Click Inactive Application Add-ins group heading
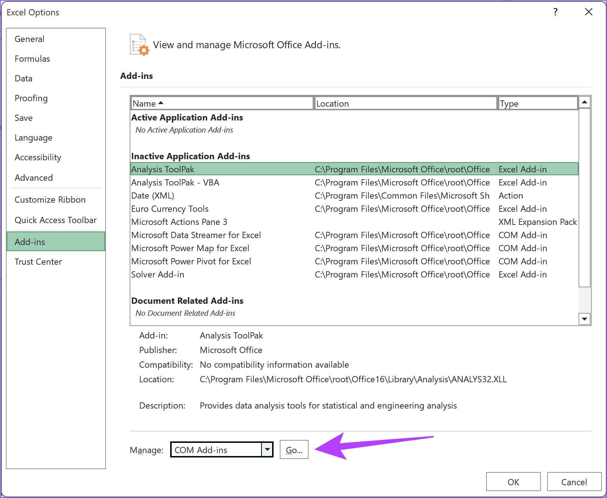The height and width of the screenshot is (498, 607). click(x=191, y=156)
